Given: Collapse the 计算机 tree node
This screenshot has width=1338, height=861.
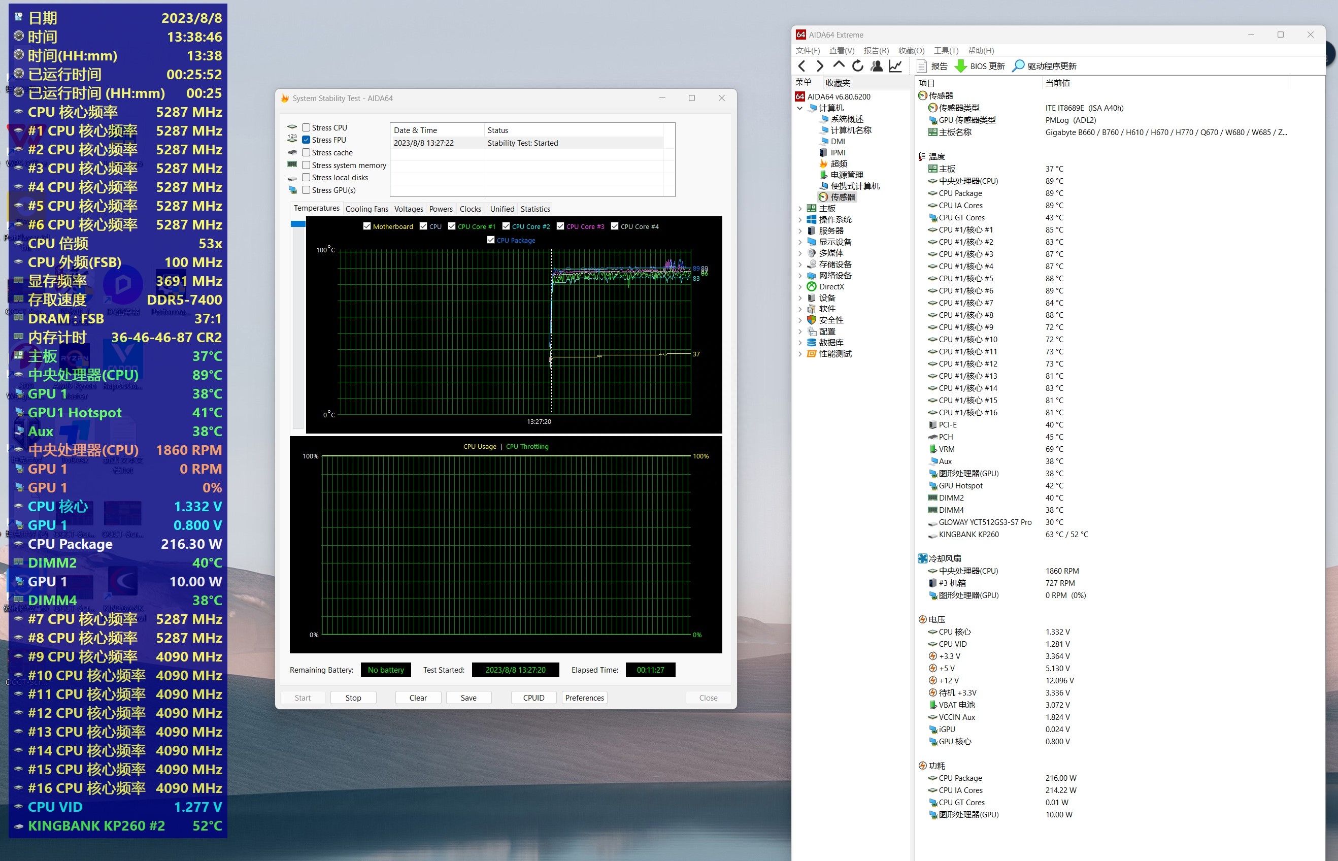Looking at the screenshot, I should (x=800, y=108).
